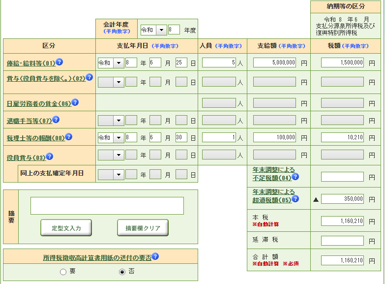Click 俸給・給料等 人員 field showing 5
The height and width of the screenshot is (284, 385).
point(219,63)
